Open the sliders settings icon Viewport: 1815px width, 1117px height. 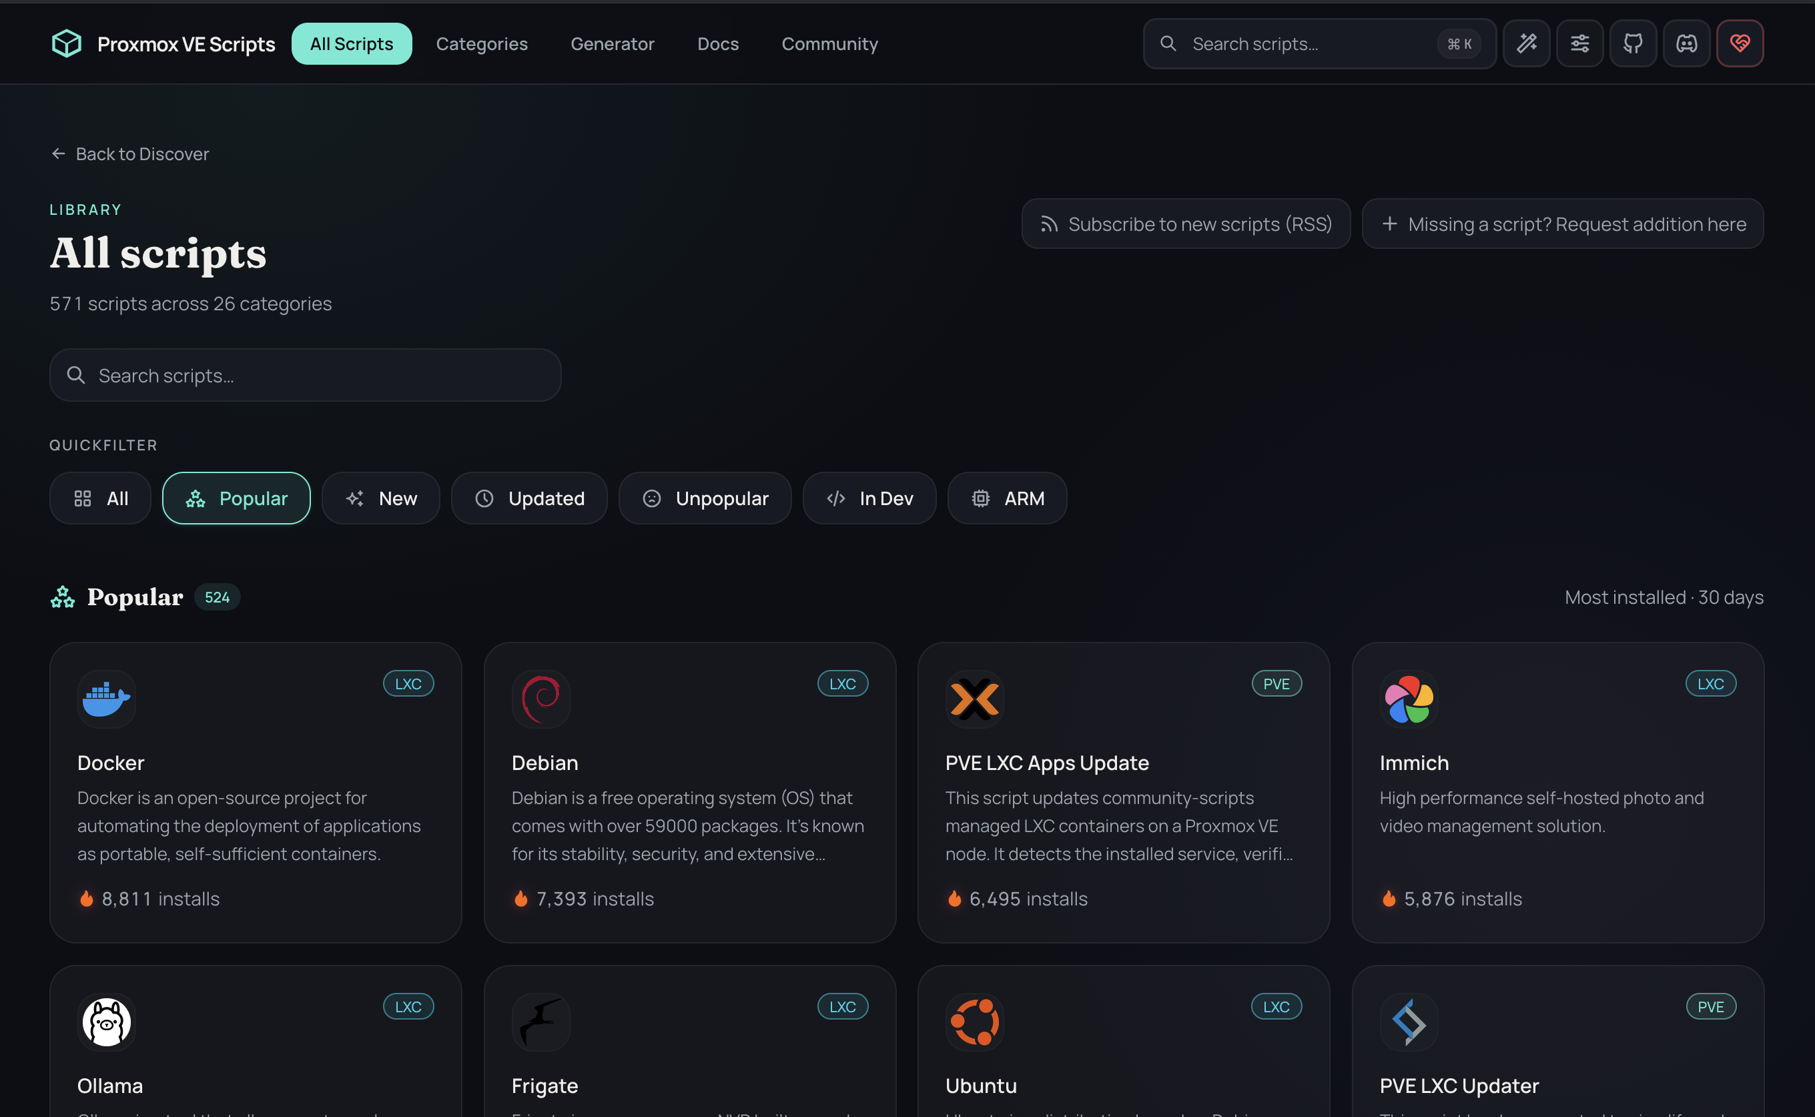coord(1579,43)
